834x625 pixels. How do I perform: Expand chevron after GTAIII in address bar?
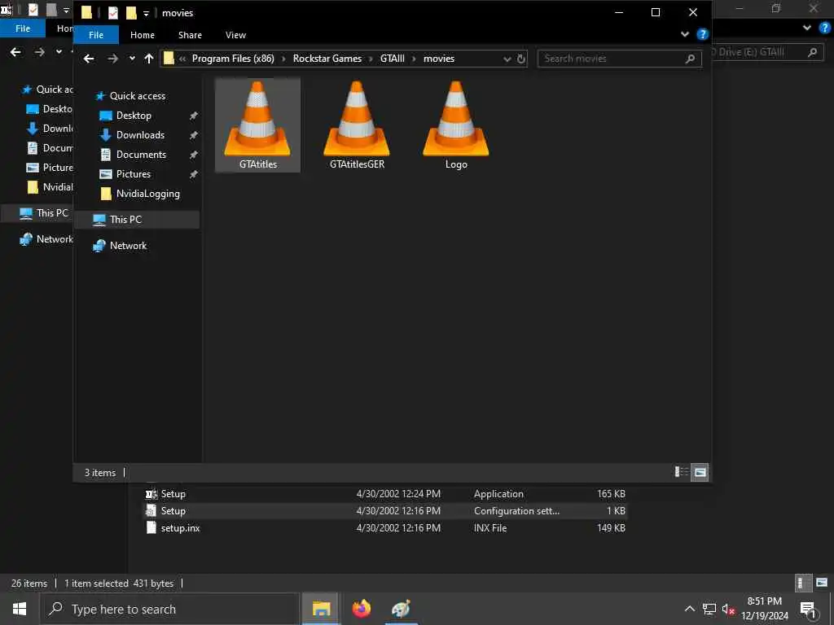coord(415,59)
